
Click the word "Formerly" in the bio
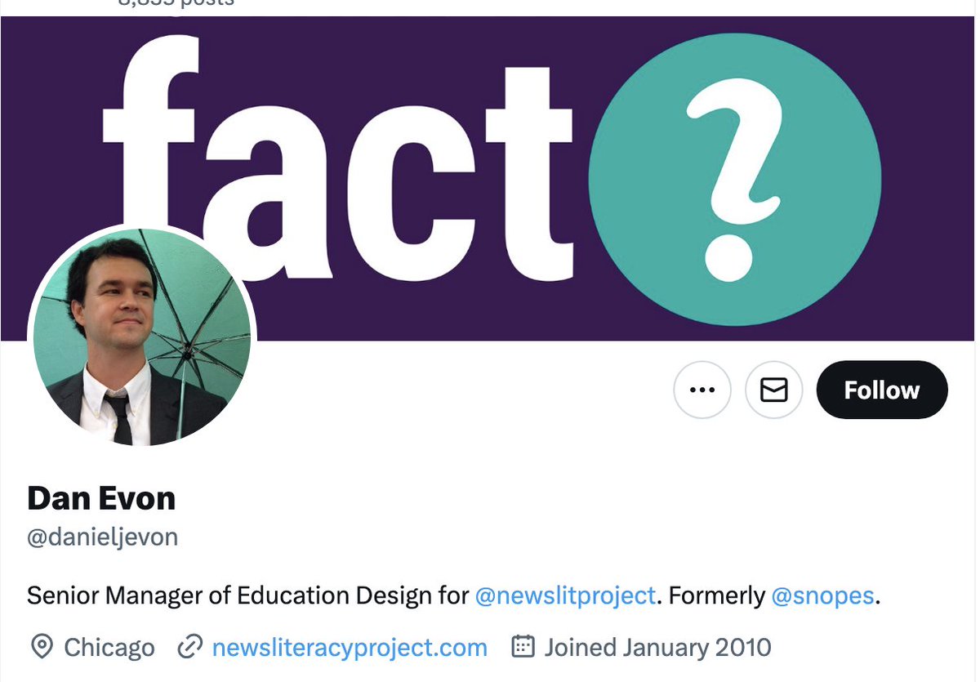coord(716,595)
